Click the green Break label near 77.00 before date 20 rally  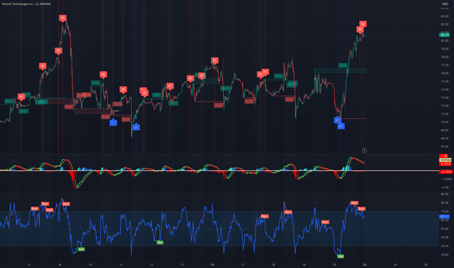point(343,65)
